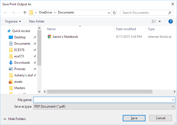Select Documents in the address path
The image size is (177, 125).
tap(66, 12)
